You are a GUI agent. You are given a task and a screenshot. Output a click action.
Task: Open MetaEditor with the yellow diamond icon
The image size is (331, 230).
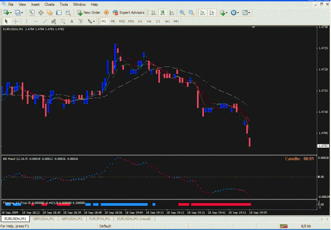pos(106,13)
